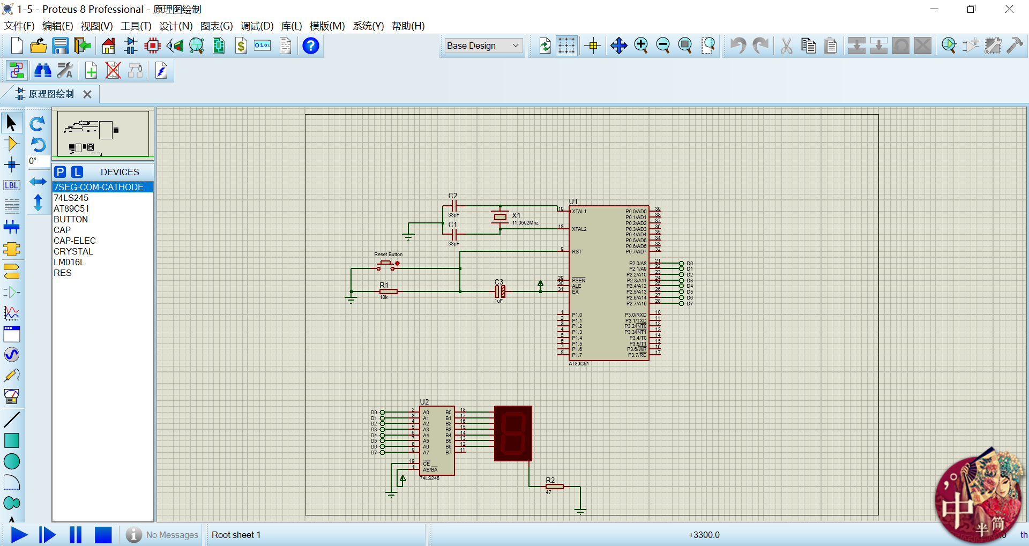Image resolution: width=1029 pixels, height=546 pixels.
Task: Select AT89C51 in the devices list
Action: coord(71,208)
